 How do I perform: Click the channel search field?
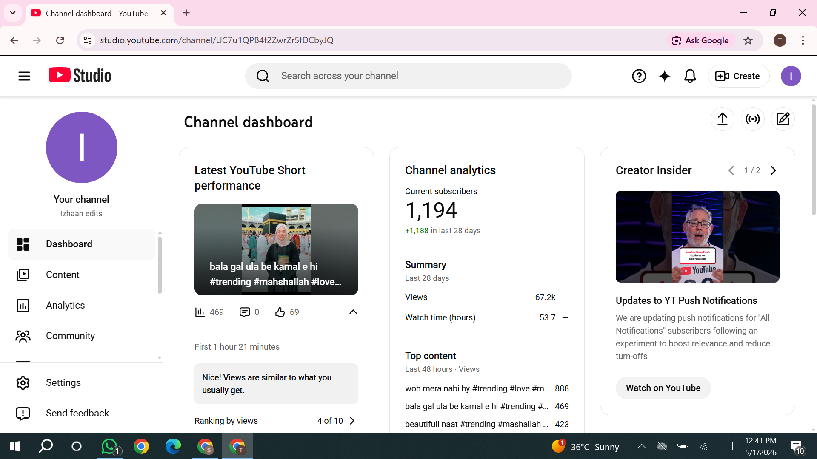[x=408, y=76]
